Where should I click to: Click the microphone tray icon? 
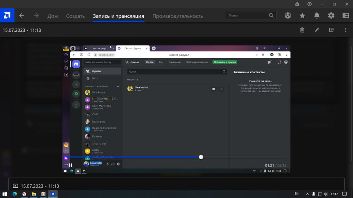click(313, 194)
